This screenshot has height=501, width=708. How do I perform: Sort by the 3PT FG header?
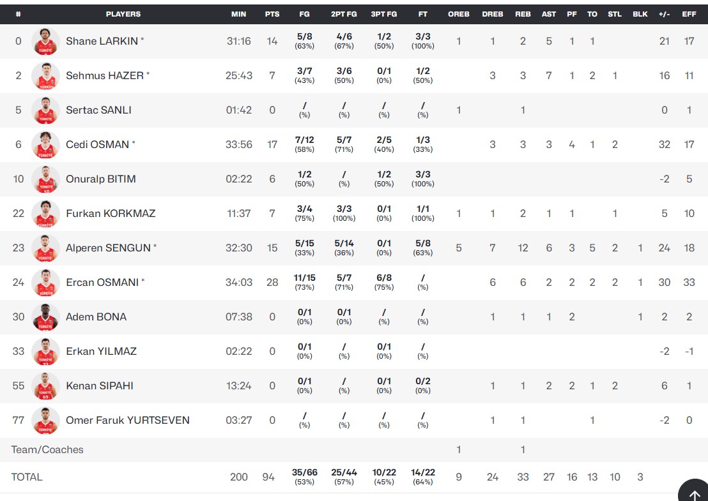click(x=384, y=14)
